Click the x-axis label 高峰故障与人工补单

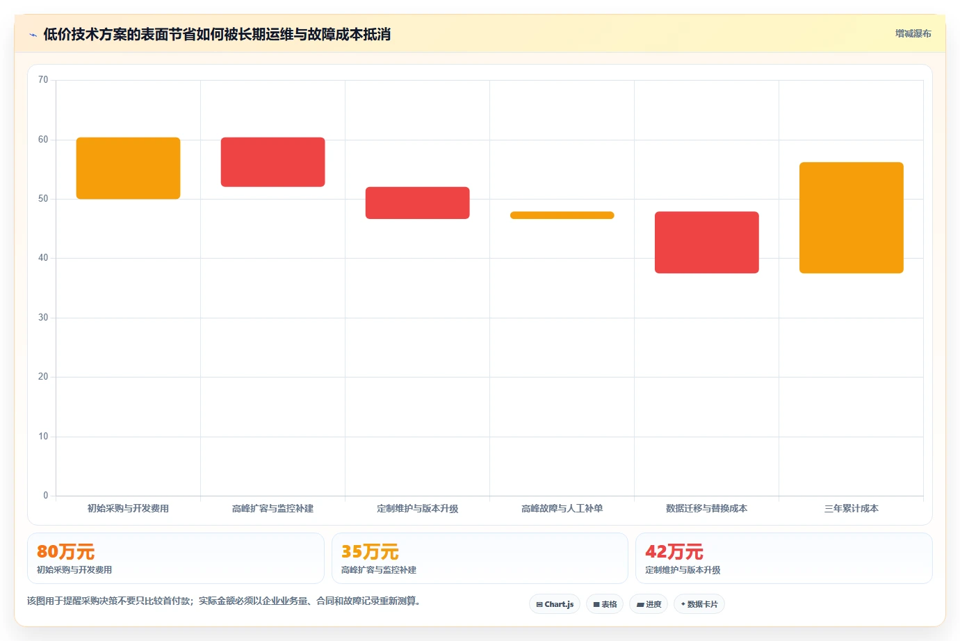(x=562, y=508)
